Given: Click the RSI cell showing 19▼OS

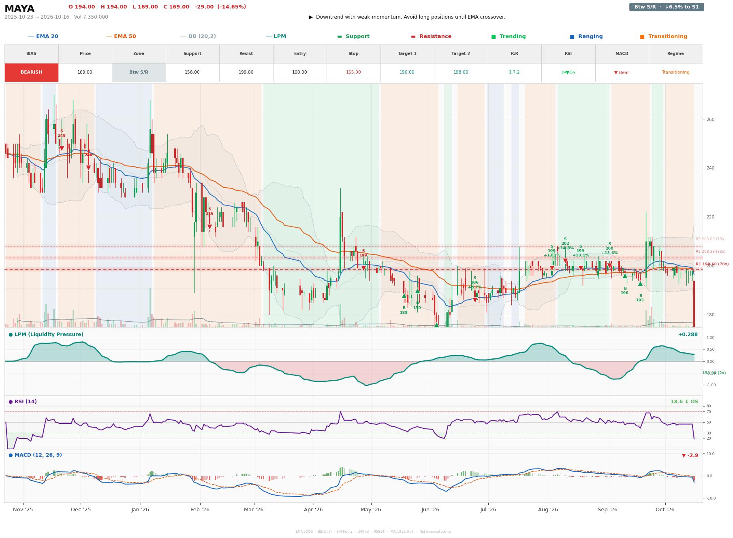Looking at the screenshot, I should [568, 73].
